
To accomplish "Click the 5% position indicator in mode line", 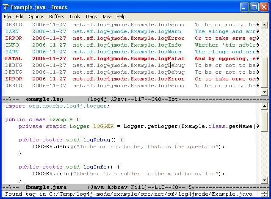I will tap(191, 187).
